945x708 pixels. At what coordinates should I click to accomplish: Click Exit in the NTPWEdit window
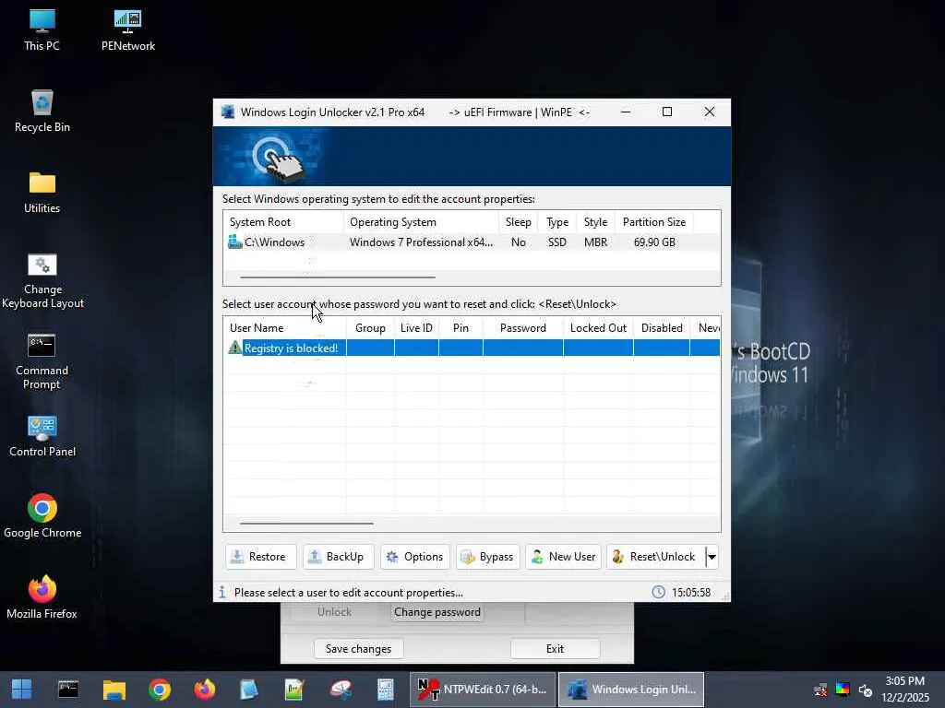click(x=555, y=649)
